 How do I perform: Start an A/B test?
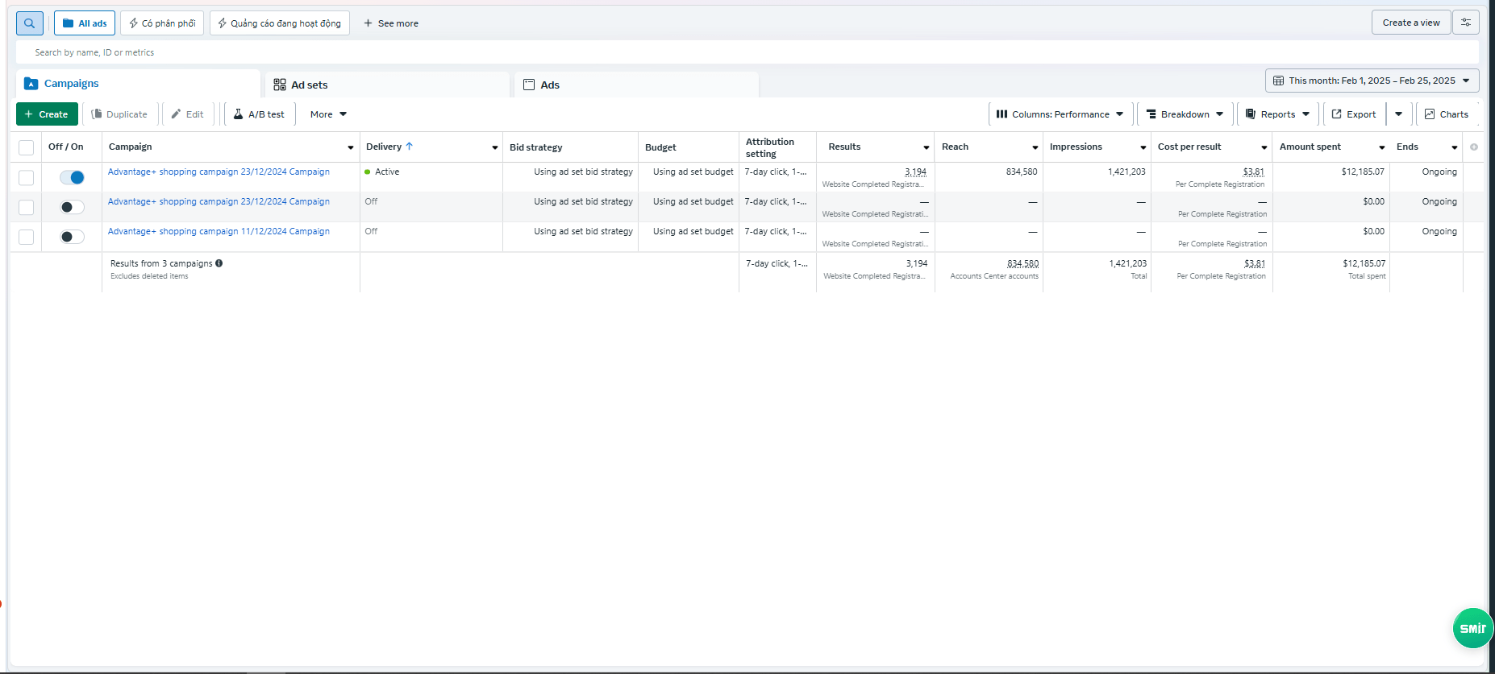[x=259, y=114]
